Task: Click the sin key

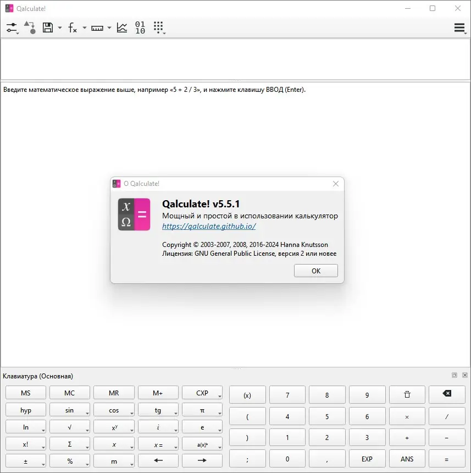Action: [70, 410]
